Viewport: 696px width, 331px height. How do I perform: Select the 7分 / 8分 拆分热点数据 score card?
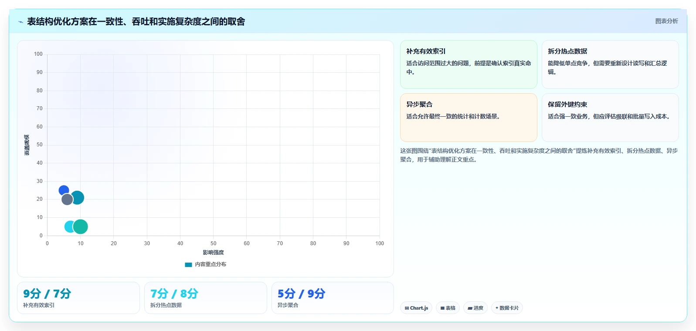pos(206,298)
